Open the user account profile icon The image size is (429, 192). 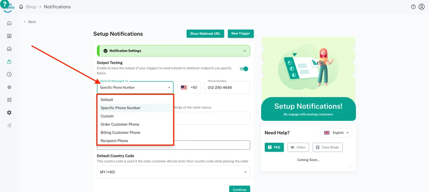[422, 7]
